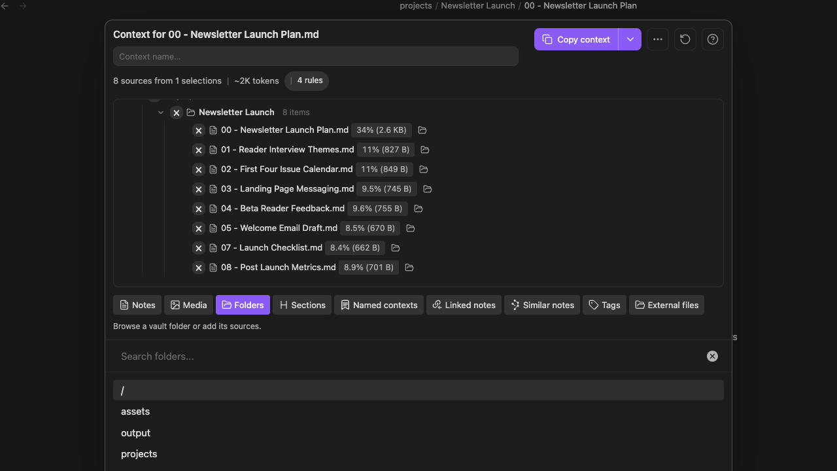Open Newsletter Launch in the breadcrumb
837x471 pixels.
click(478, 6)
